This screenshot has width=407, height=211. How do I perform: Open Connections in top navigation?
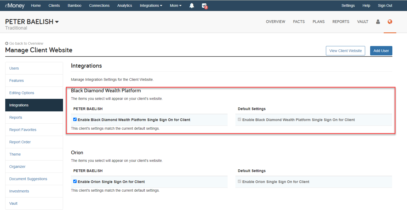point(99,5)
